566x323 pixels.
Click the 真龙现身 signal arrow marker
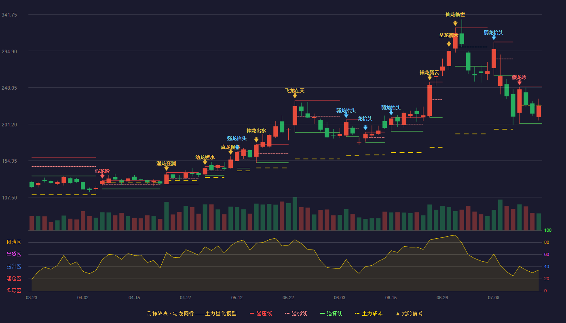click(x=230, y=152)
